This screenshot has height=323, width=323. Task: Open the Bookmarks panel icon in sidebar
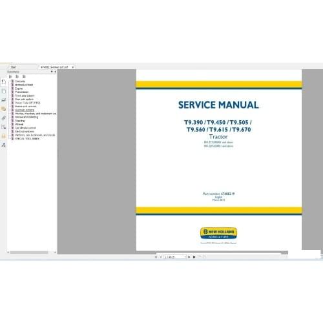coord(3,82)
